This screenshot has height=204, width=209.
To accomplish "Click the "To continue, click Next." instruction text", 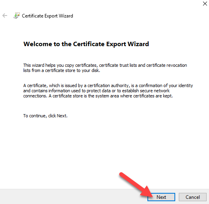I will (x=45, y=116).
